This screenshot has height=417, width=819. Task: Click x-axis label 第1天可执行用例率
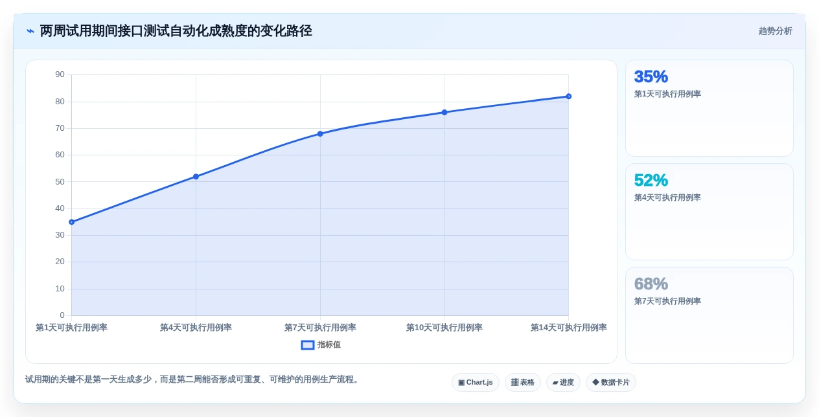click(x=72, y=328)
